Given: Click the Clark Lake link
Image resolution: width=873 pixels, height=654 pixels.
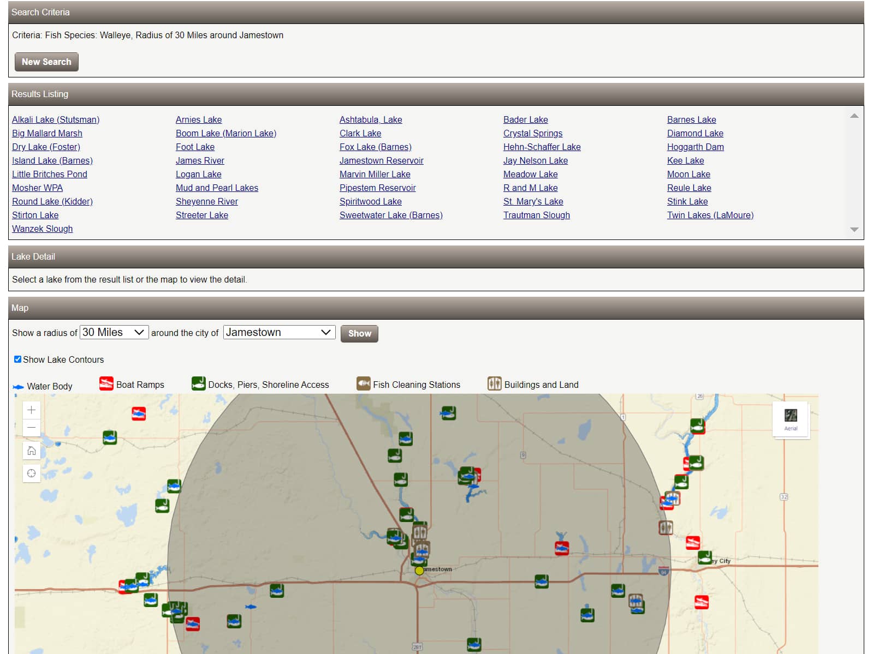Looking at the screenshot, I should pos(360,133).
